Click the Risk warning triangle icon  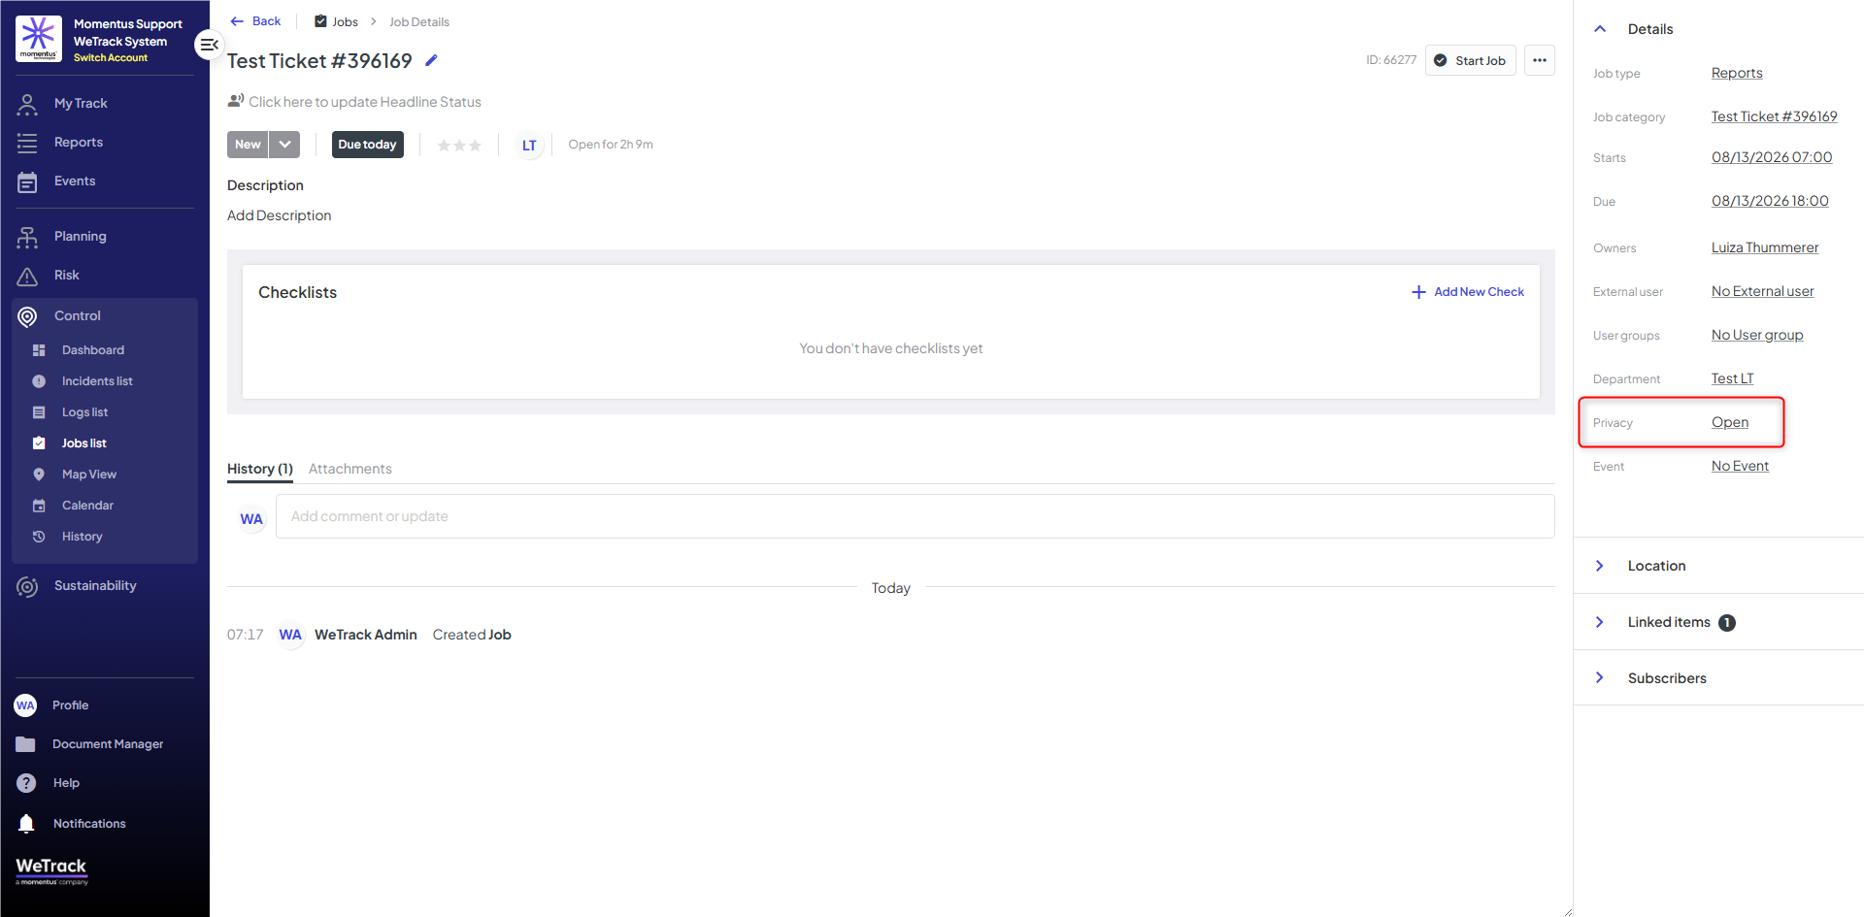[27, 276]
